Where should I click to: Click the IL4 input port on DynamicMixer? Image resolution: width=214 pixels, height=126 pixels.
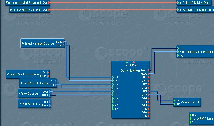tap(113, 98)
